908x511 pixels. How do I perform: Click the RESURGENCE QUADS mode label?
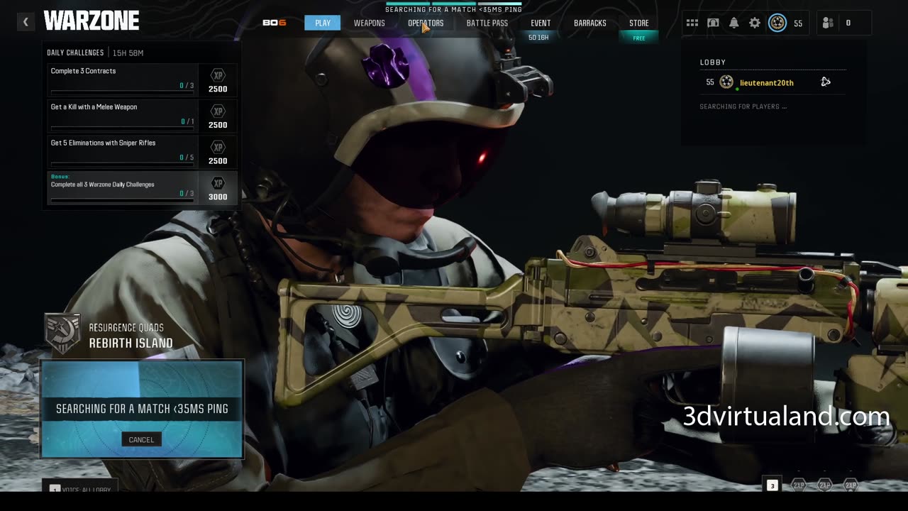(x=126, y=327)
